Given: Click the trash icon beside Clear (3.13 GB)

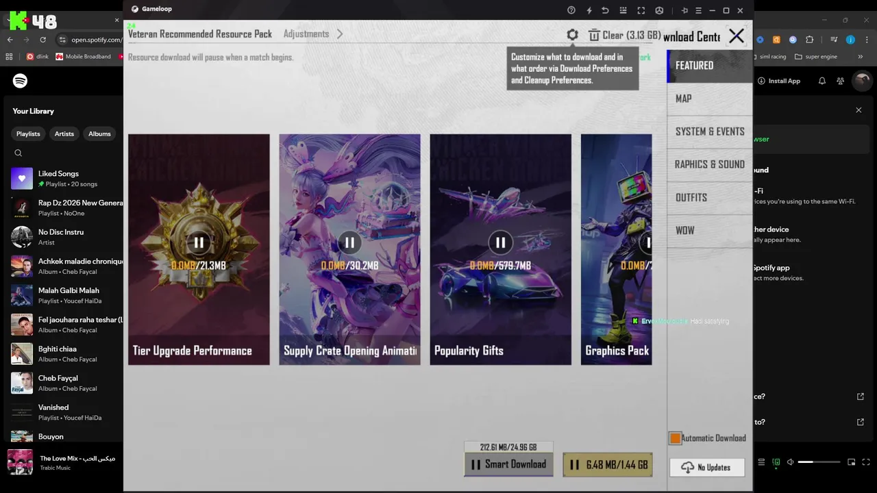Looking at the screenshot, I should [594, 35].
